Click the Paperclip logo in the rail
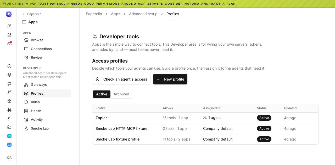 pos(9,14)
